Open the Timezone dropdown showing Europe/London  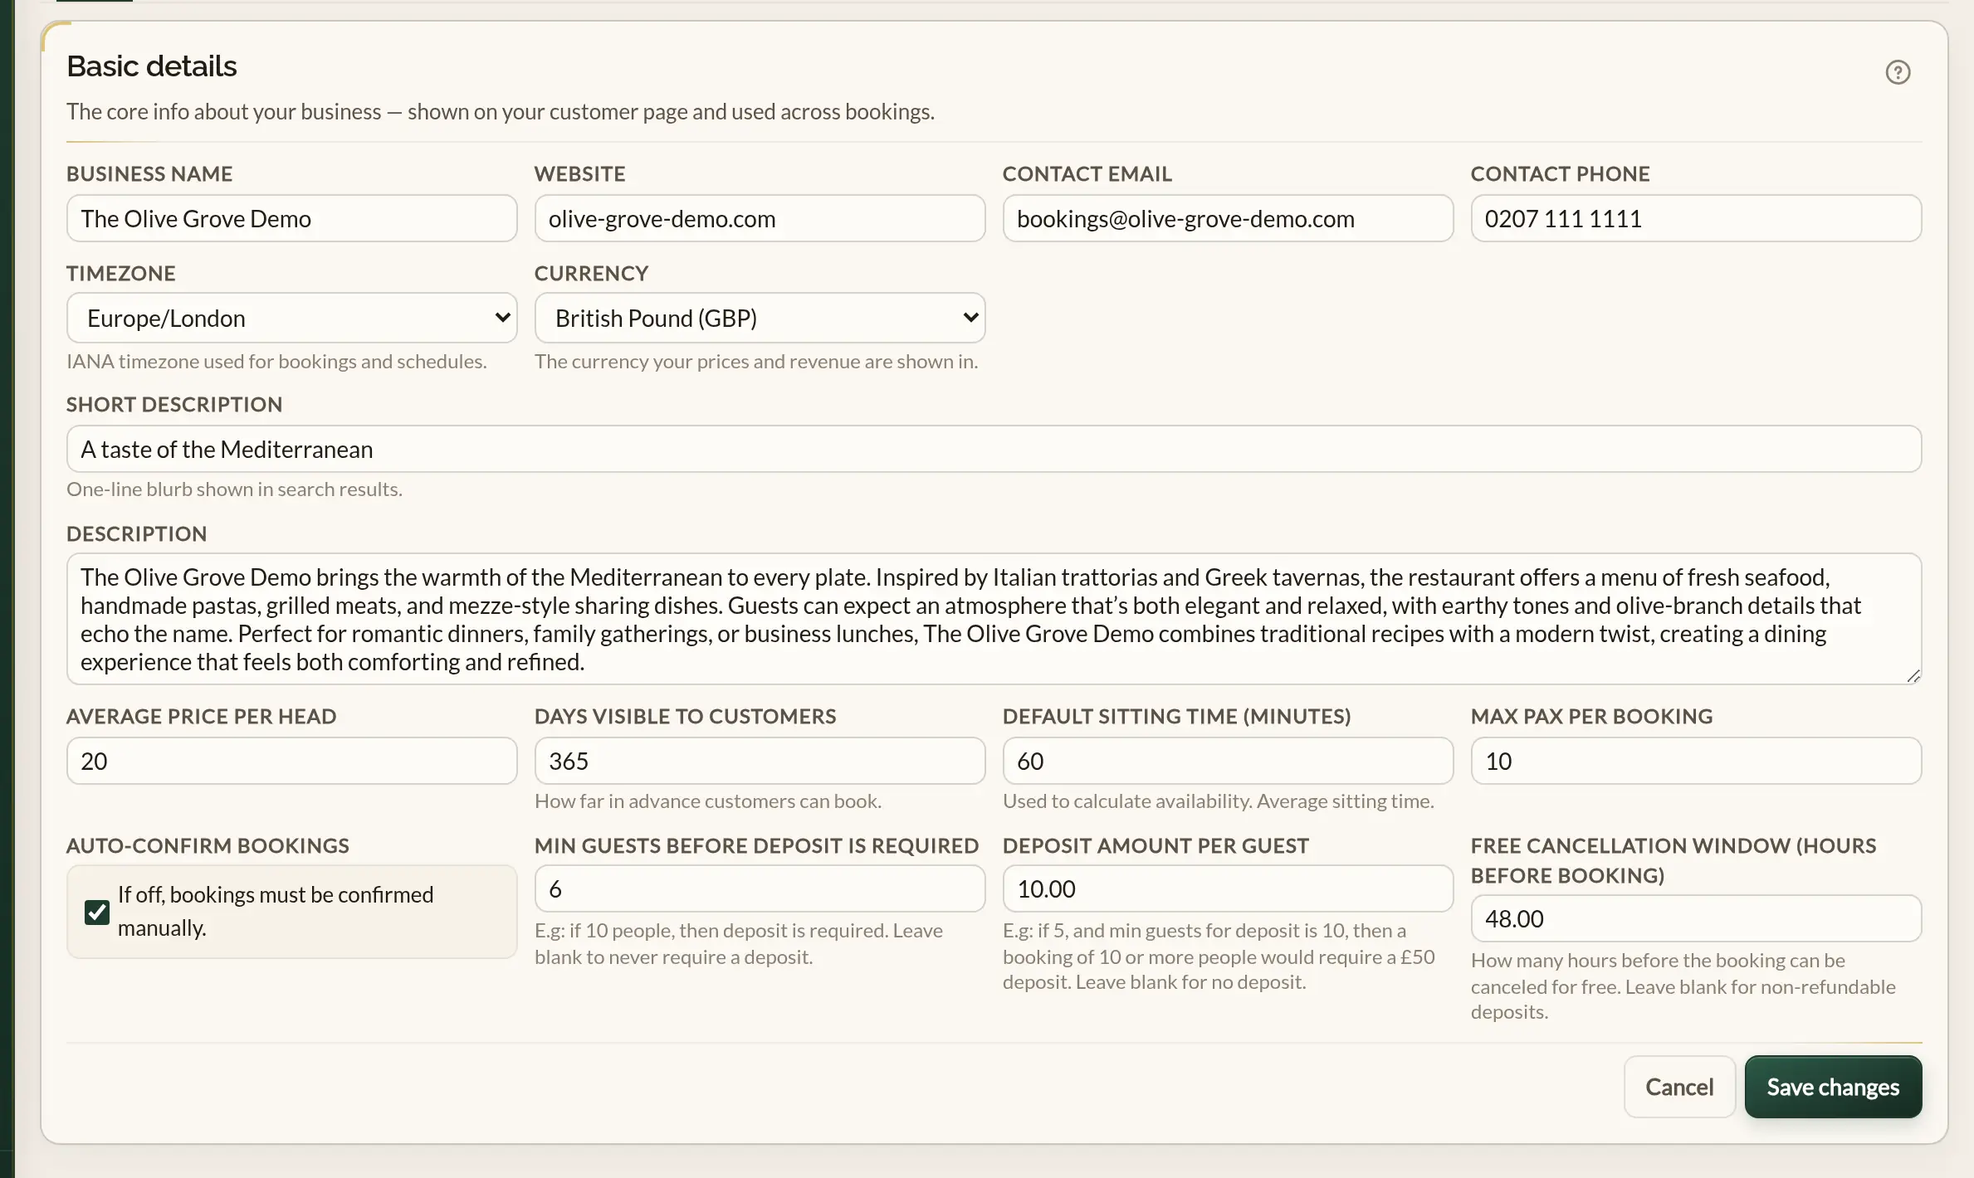coord(291,318)
